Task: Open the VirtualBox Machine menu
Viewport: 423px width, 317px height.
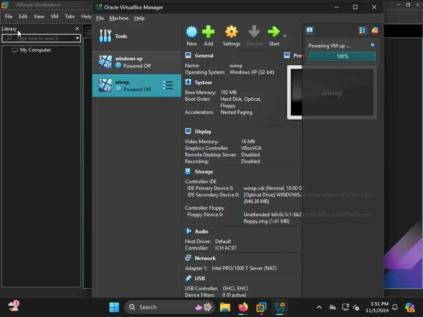Action: tap(119, 18)
